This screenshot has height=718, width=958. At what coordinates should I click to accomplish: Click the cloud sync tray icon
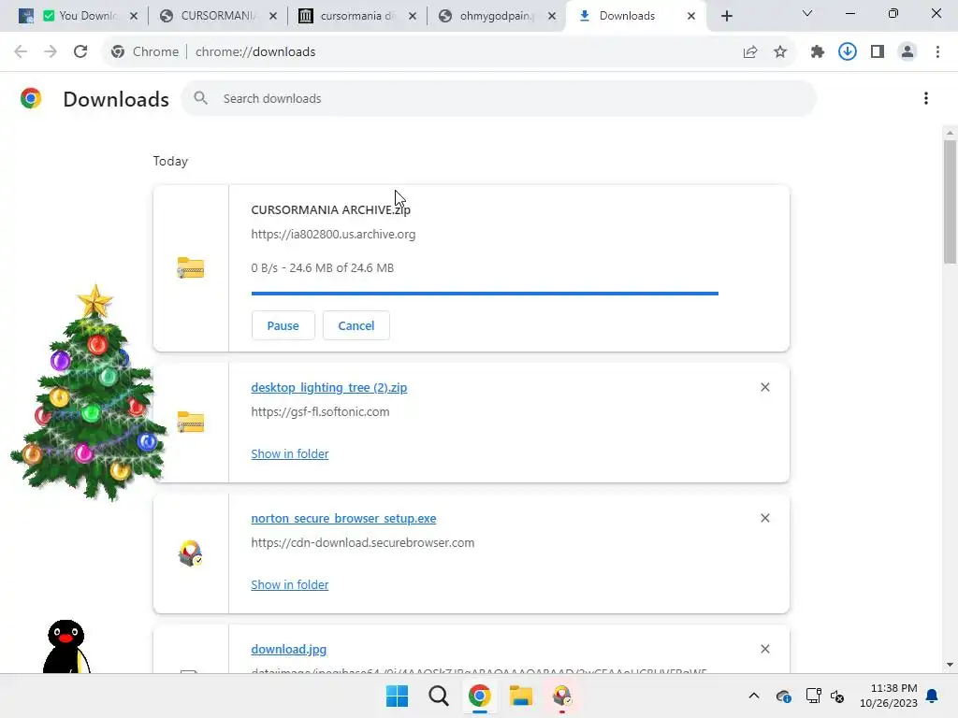pos(784,696)
